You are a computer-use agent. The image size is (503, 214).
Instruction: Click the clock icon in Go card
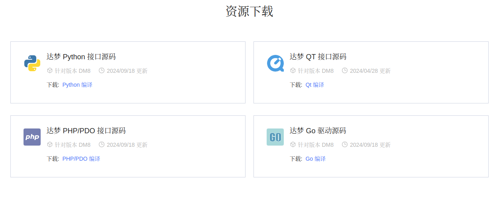pyautogui.click(x=345, y=144)
